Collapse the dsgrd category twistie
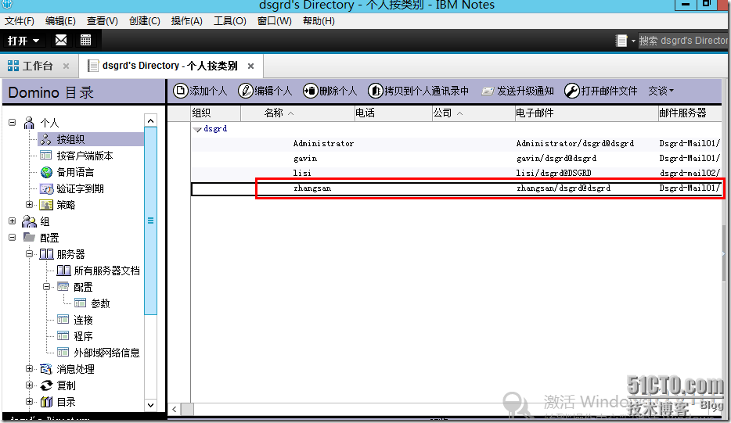The image size is (731, 423). pyautogui.click(x=197, y=129)
